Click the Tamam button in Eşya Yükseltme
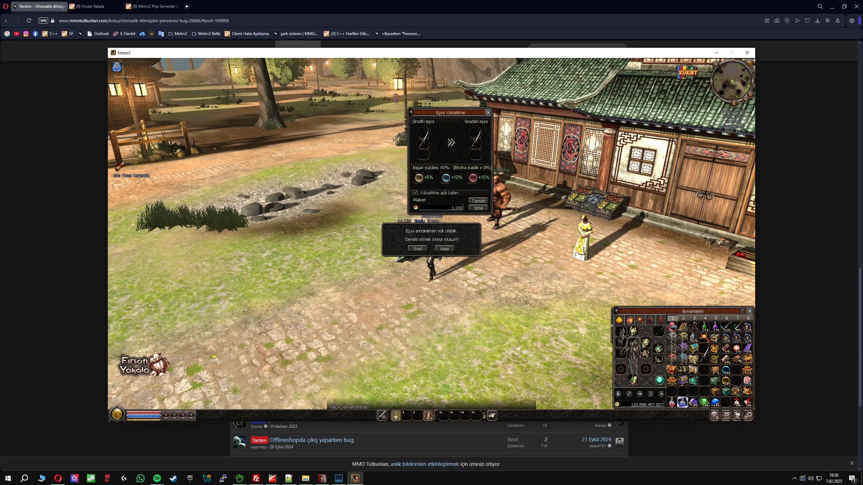 point(478,201)
